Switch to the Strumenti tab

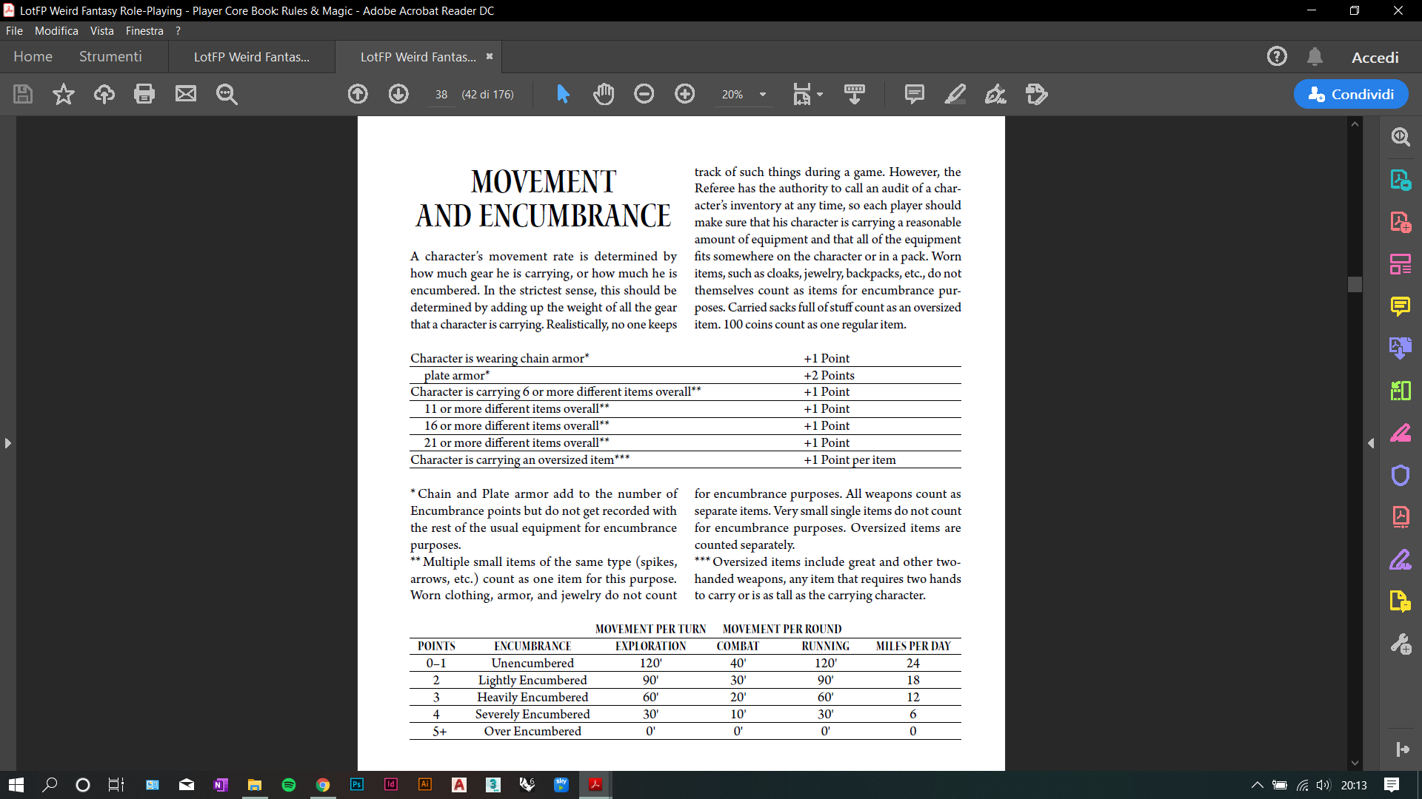(110, 57)
